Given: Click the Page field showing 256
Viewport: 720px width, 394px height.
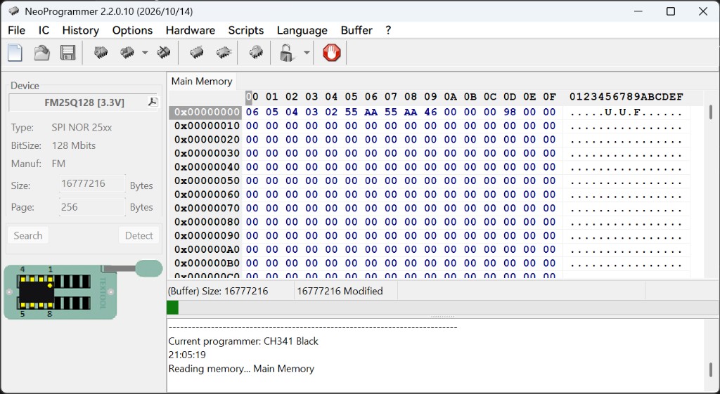Looking at the screenshot, I should tap(92, 207).
